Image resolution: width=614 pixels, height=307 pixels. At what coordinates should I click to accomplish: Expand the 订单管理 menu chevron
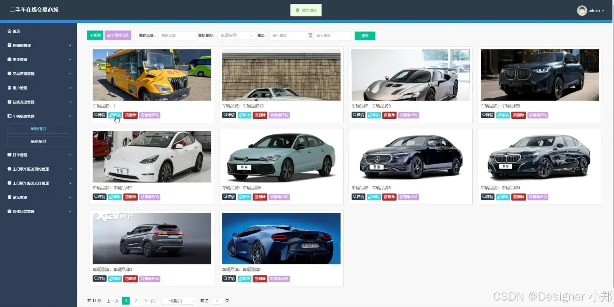[x=70, y=155]
